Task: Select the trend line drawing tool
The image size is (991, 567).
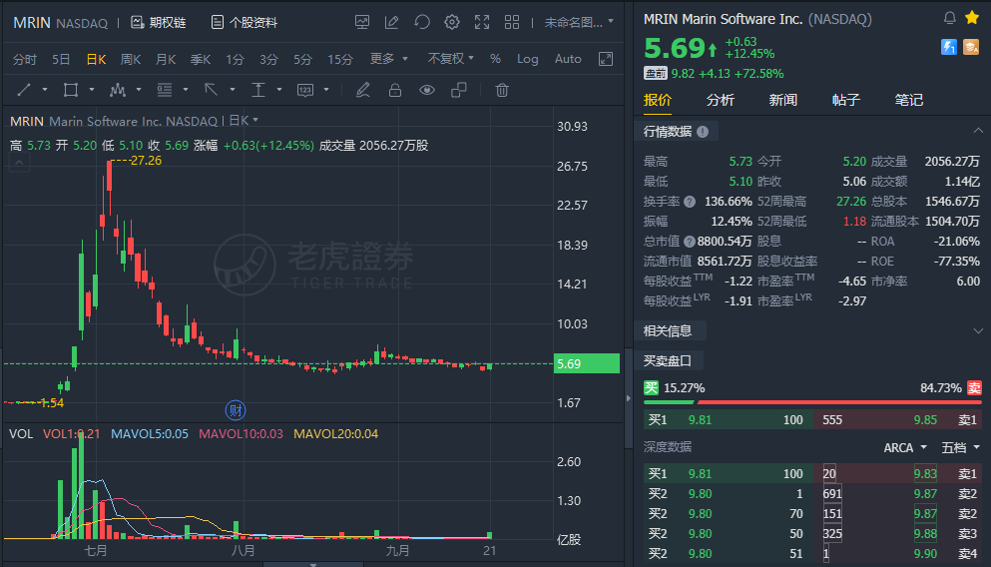Action: tap(24, 91)
